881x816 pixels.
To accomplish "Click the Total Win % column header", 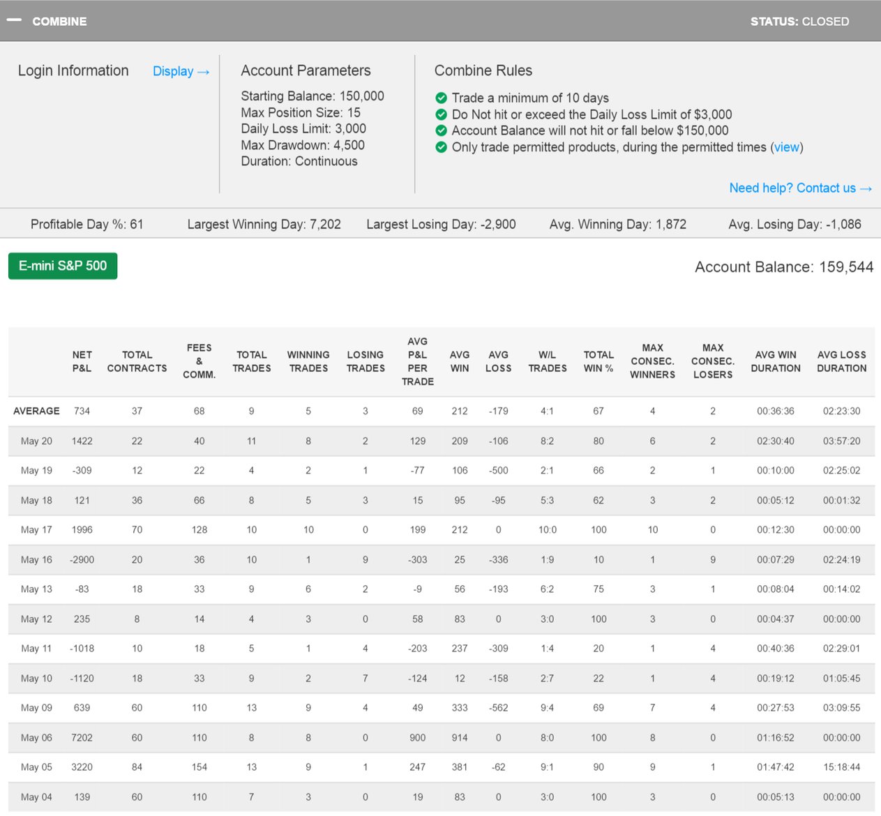I will click(x=598, y=361).
